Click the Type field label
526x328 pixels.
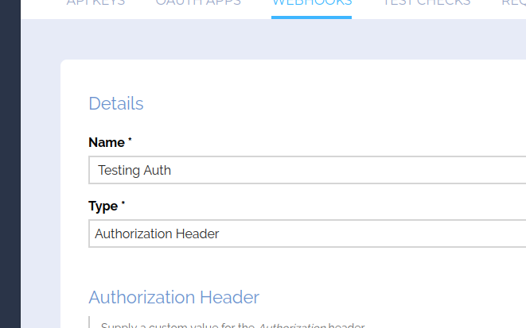pos(102,206)
